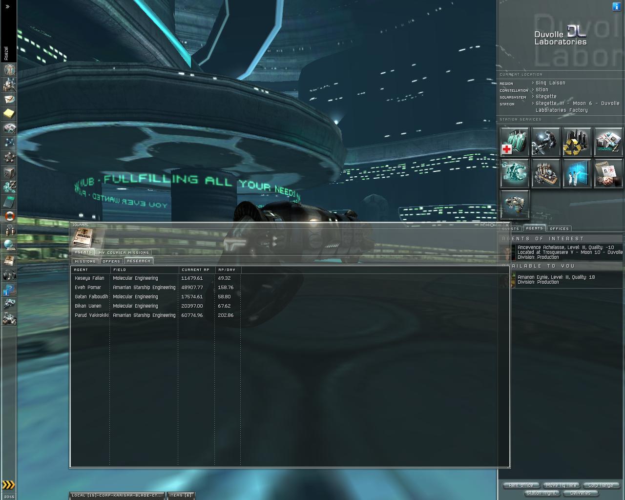Open the last station service icon below Fitting

click(x=515, y=205)
